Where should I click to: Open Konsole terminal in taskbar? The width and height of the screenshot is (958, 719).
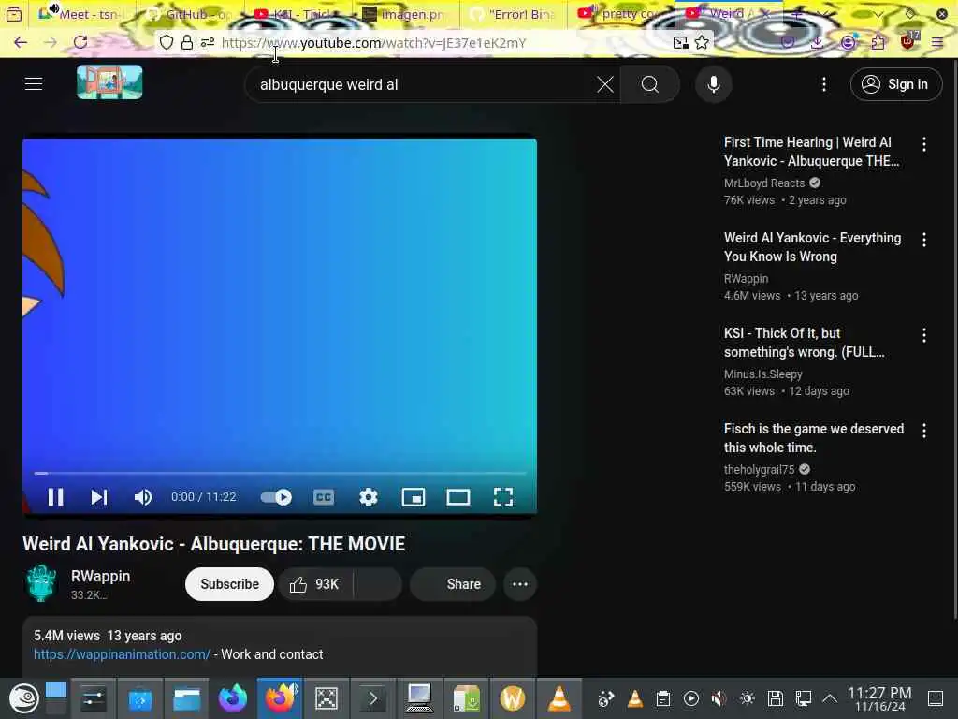click(372, 698)
